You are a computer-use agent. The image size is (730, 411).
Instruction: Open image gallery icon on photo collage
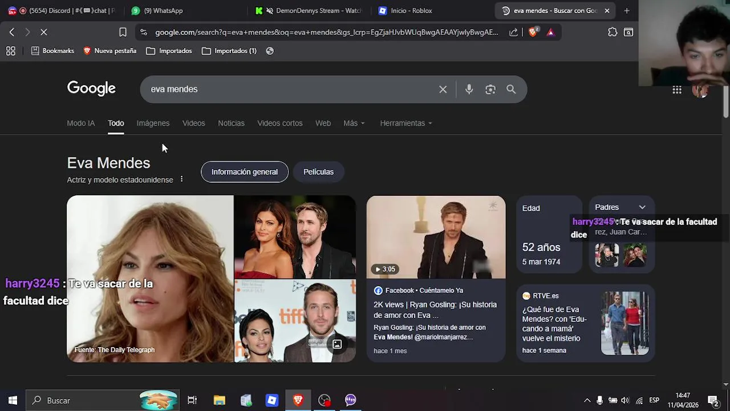point(337,344)
